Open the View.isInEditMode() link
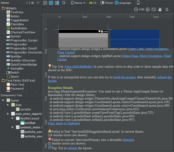 tap(79, 67)
